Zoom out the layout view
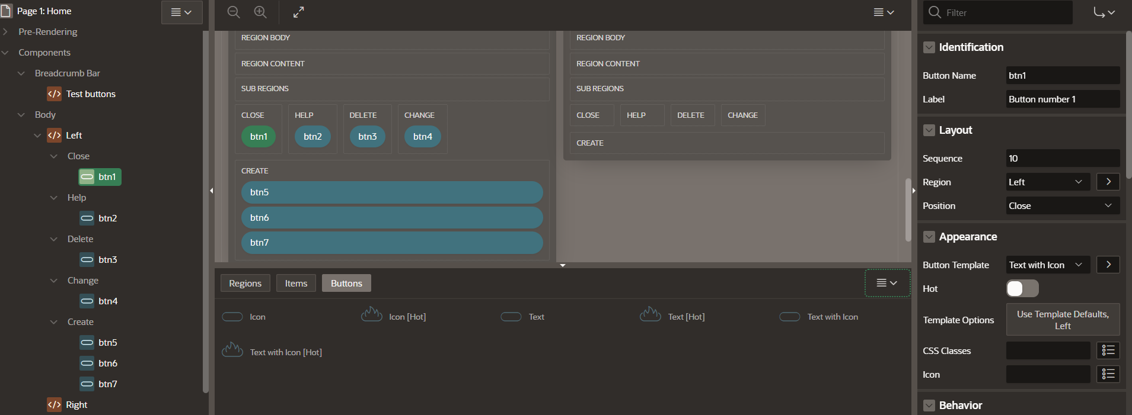1132x415 pixels. coord(234,12)
